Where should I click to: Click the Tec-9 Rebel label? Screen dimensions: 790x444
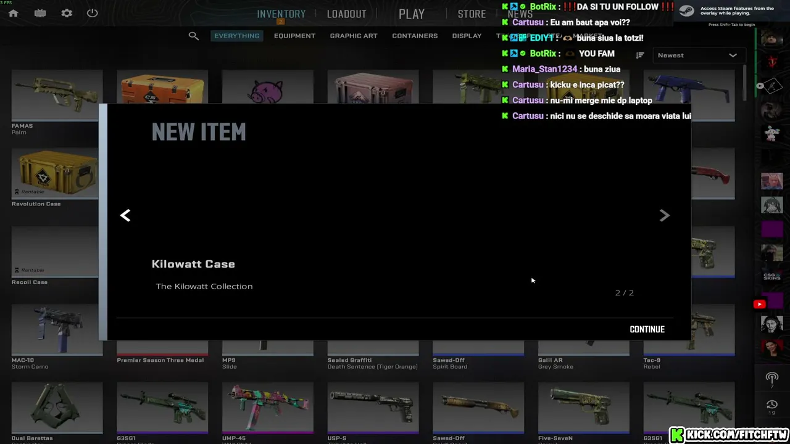point(652,363)
